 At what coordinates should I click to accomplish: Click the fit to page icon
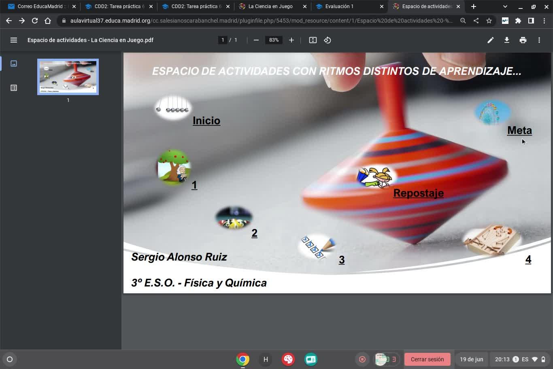tap(313, 40)
